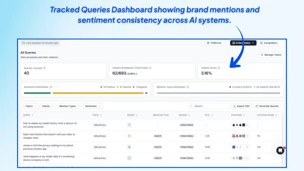Viewport: 304px width, 171px height.
Task: Click info icon beside Sentiment Distribution
Action: [x=51, y=87]
